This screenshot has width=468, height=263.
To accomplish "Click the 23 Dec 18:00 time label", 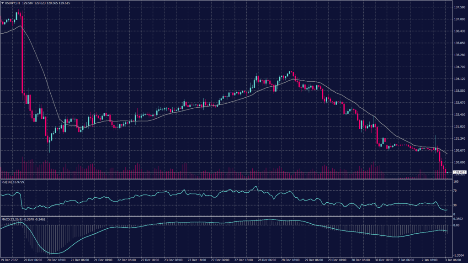I will click(x=199, y=259).
